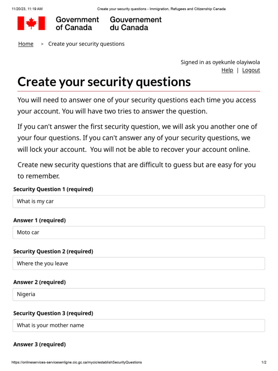Click the Security Question 2 (required) label
This screenshot has width=278, height=371.
click(53, 251)
